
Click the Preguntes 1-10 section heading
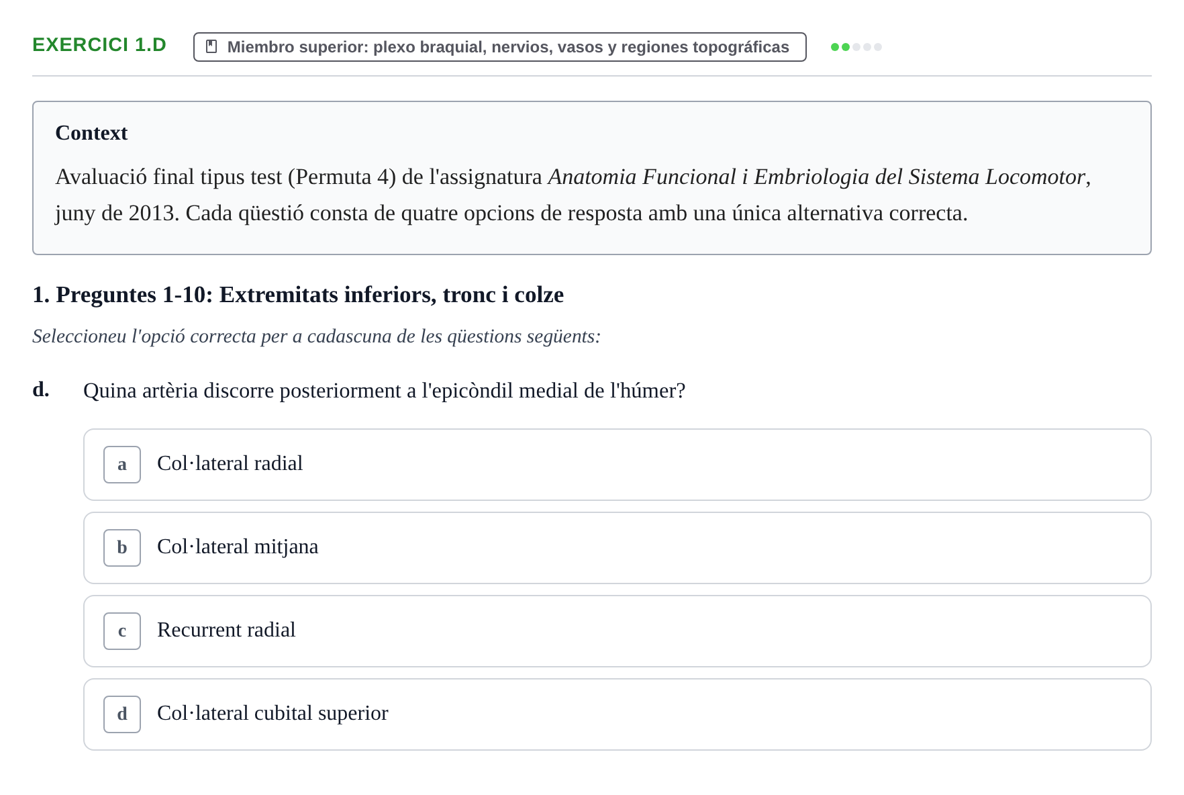pyautogui.click(x=298, y=295)
